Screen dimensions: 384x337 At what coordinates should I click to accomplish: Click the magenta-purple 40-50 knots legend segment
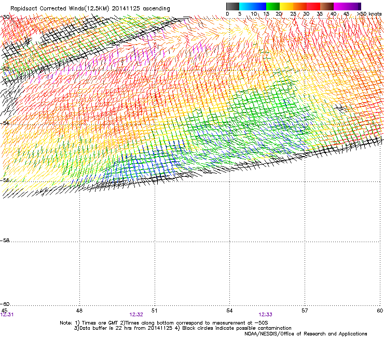[x=347, y=6]
